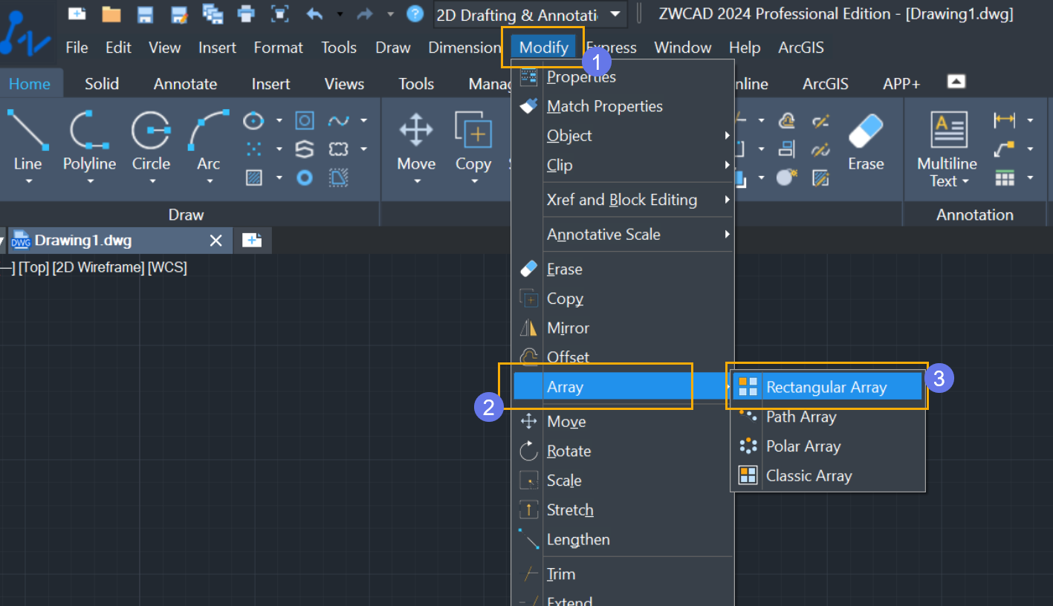Image resolution: width=1053 pixels, height=606 pixels.
Task: Click the Save As icon with pencil
Action: pos(179,13)
